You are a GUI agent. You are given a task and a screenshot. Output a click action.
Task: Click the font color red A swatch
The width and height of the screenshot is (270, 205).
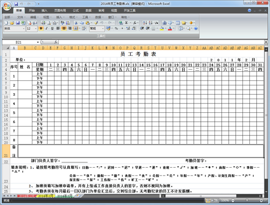[x=170, y=28]
